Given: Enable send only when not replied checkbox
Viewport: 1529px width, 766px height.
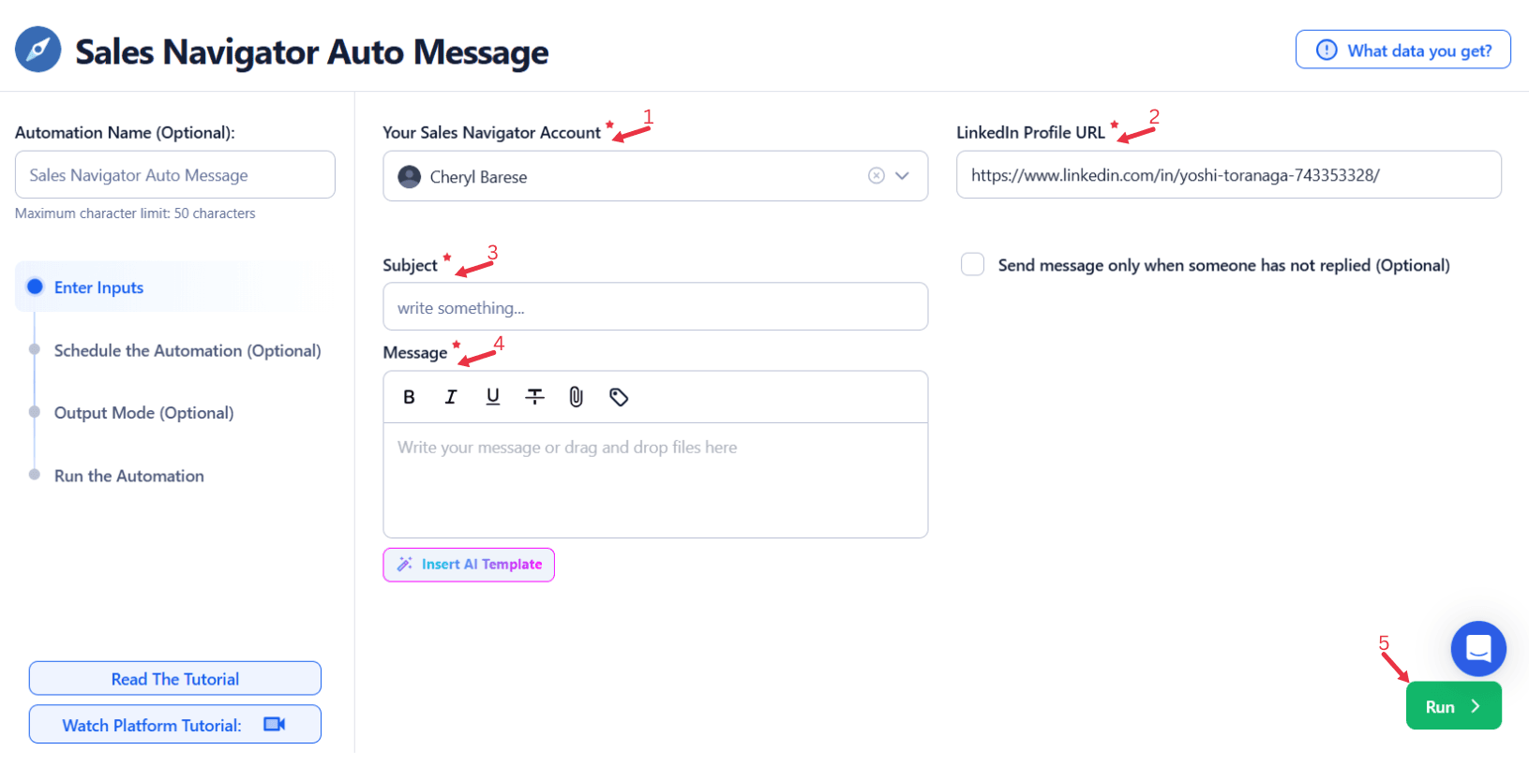Looking at the screenshot, I should (x=973, y=265).
